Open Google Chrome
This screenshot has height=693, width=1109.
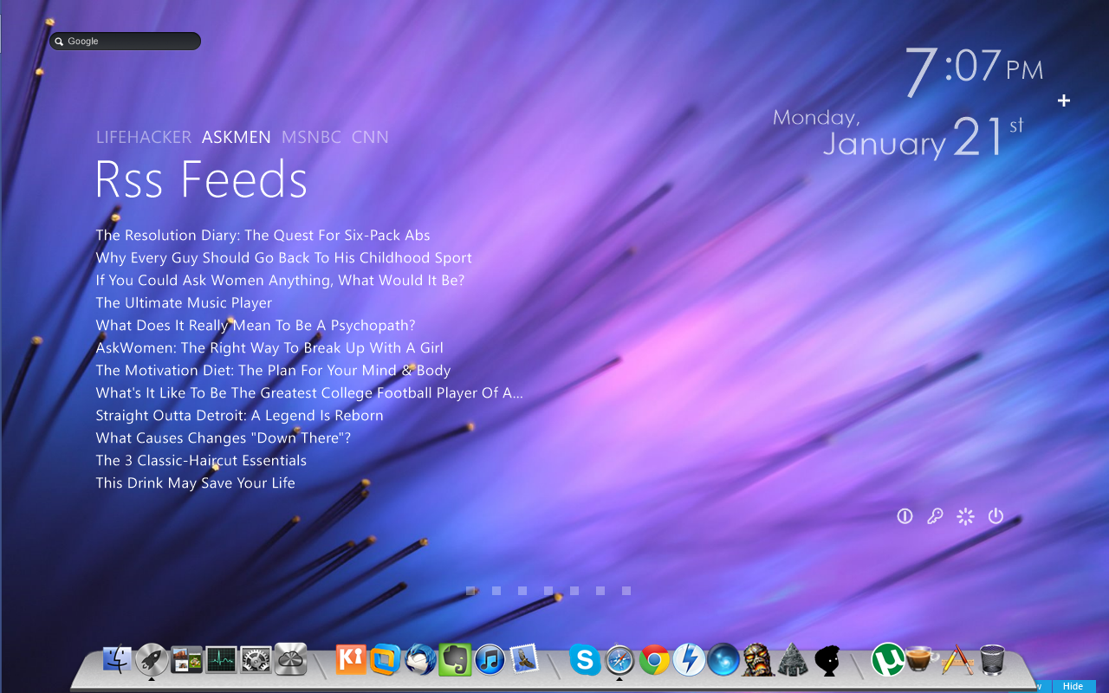pyautogui.click(x=652, y=660)
